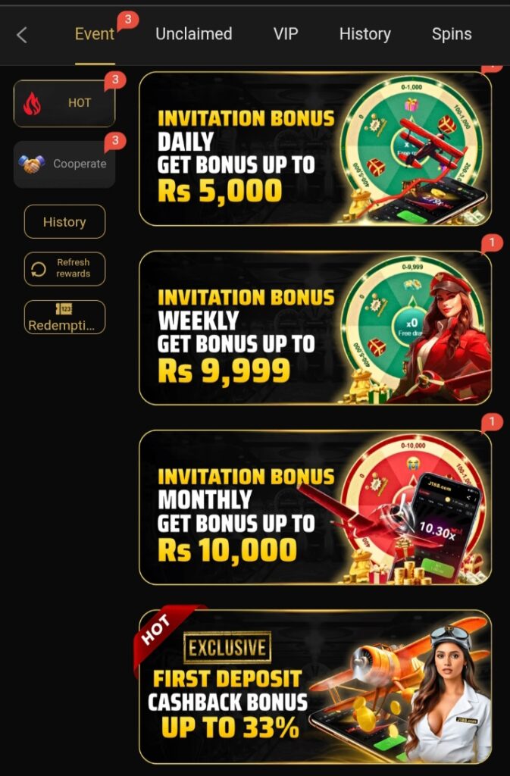Open the Daily Invitation Bonus banner
Screen dimensions: 510x776
[x=315, y=149]
